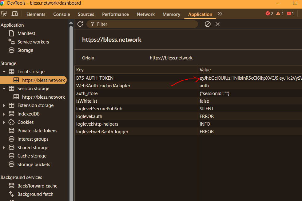The image size is (302, 201).
Task: Select the isWhitelist key row
Action: (x=136, y=101)
